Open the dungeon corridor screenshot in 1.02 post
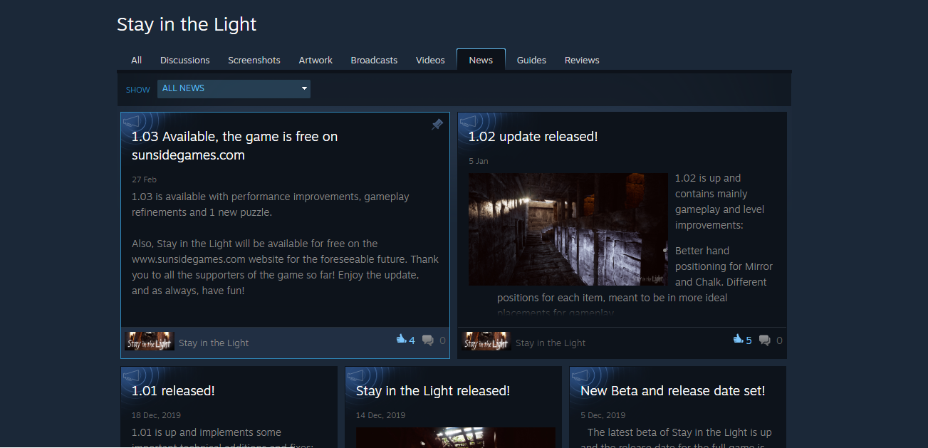Viewport: 928px width, 448px height. pos(568,229)
